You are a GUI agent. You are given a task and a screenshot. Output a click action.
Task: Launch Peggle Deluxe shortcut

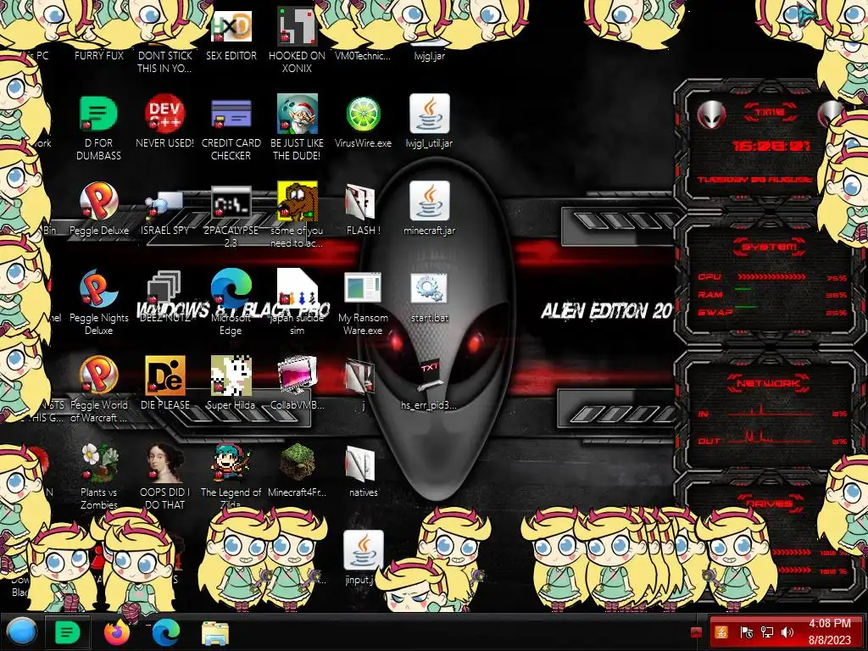pos(98,202)
